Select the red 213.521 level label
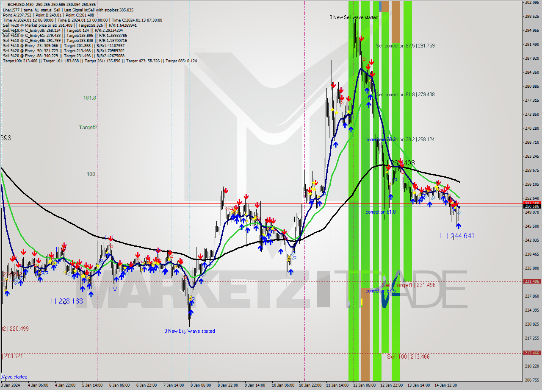This screenshot has width=542, height=390. 12,356
